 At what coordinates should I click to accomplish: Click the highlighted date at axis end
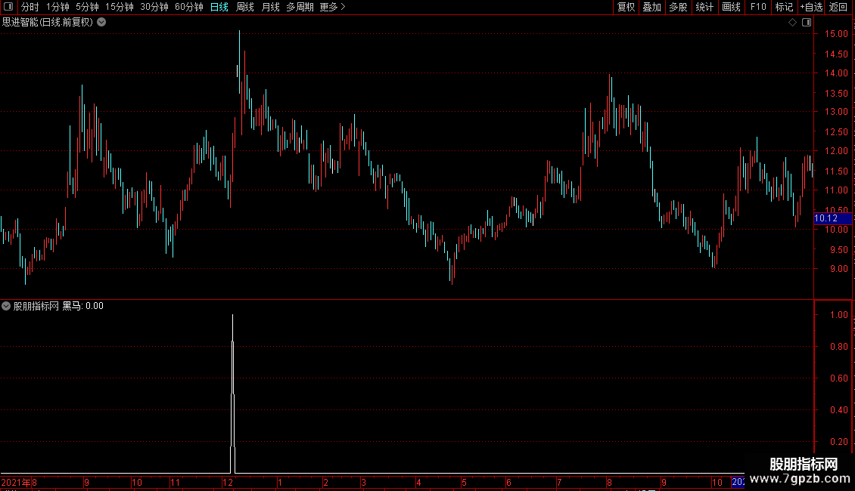738,482
